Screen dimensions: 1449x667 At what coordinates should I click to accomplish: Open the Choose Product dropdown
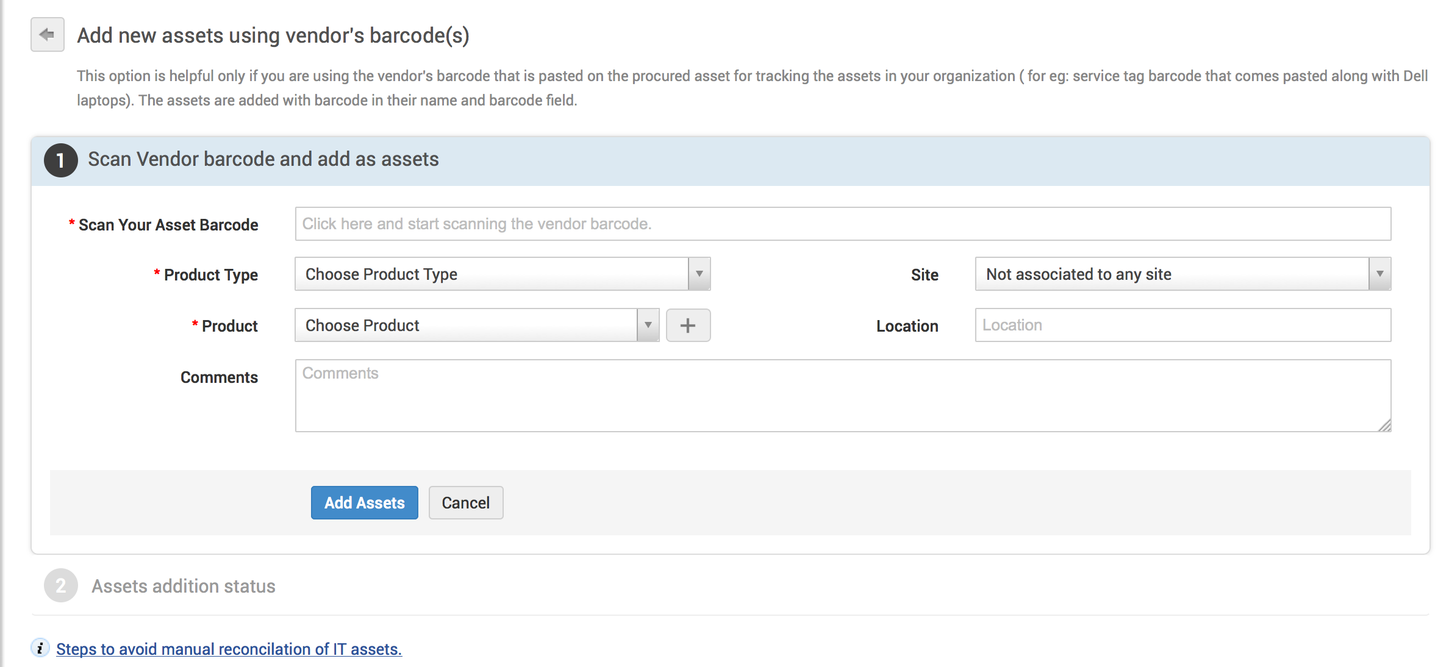(x=466, y=326)
